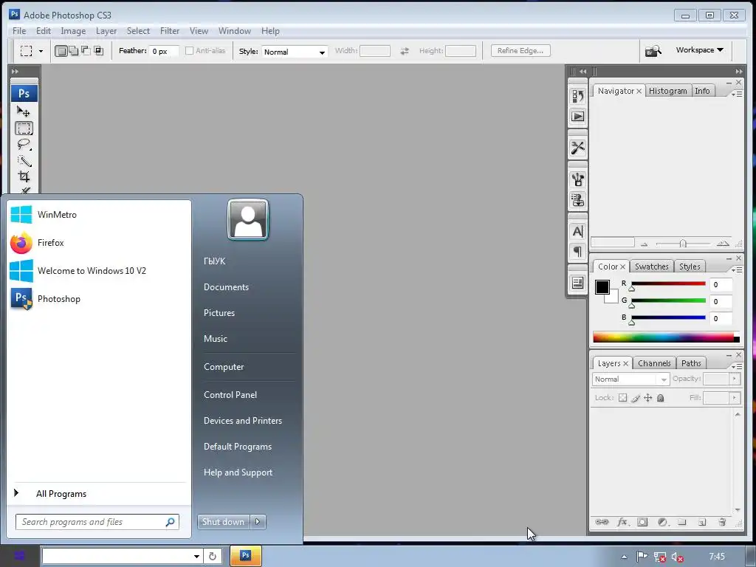Open the Opacity slider arrow
The height and width of the screenshot is (567, 756).
735,379
